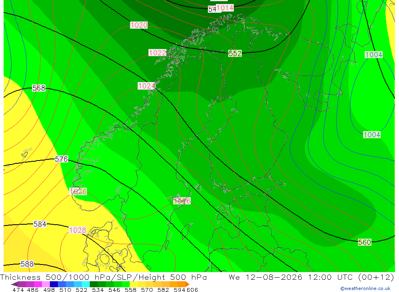Click the 1026 label over Swedish coast
The width and height of the screenshot is (399, 292).
coord(182,201)
